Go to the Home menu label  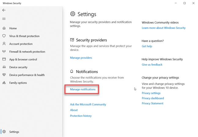point(13,28)
